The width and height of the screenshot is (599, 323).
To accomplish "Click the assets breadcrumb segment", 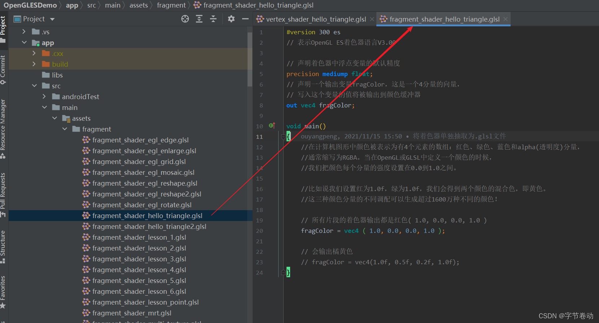I will pos(139,5).
